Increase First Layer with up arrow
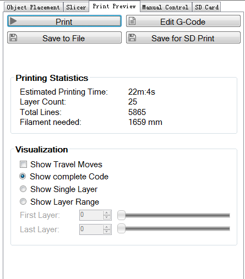Screen dimensions: 245x279 (x=107, y=213)
